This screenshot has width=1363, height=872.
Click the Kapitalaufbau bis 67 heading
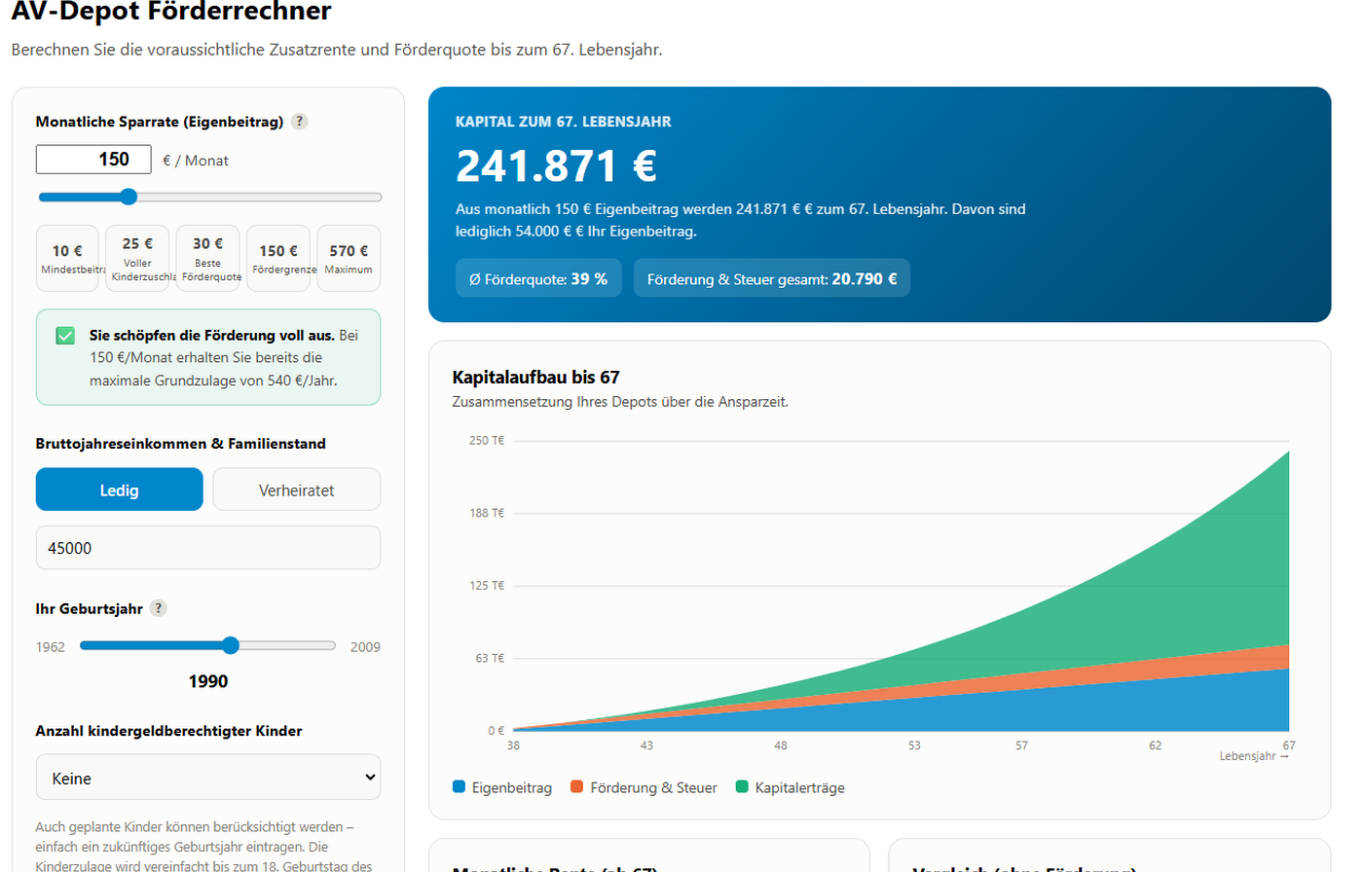[x=536, y=378]
